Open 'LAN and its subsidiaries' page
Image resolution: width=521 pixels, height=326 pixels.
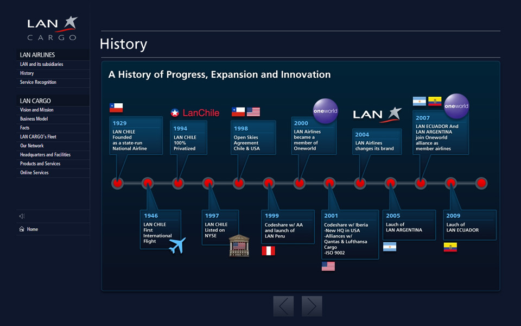click(53, 64)
